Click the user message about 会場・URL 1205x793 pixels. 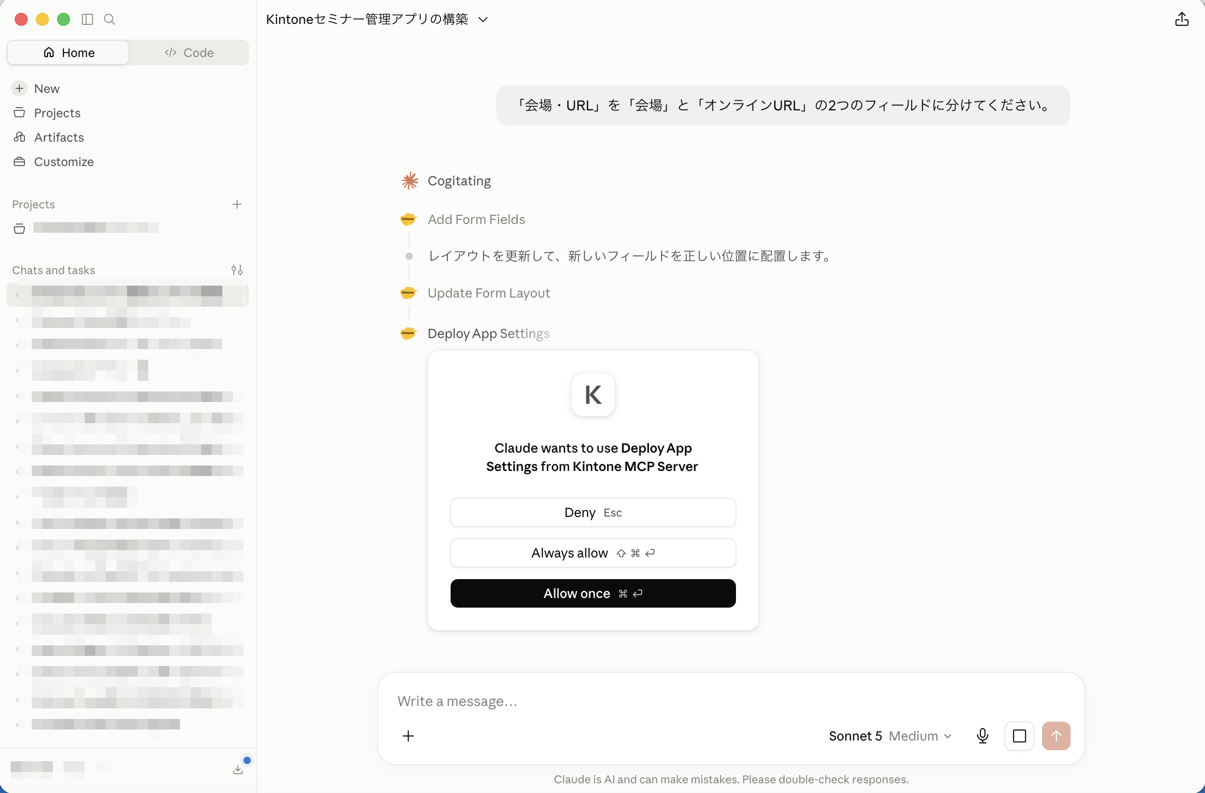782,105
